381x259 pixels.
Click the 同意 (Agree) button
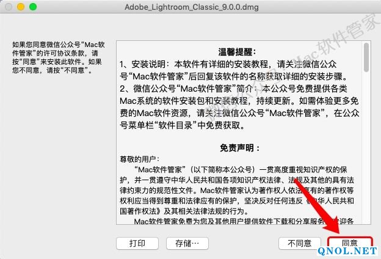coord(350,243)
